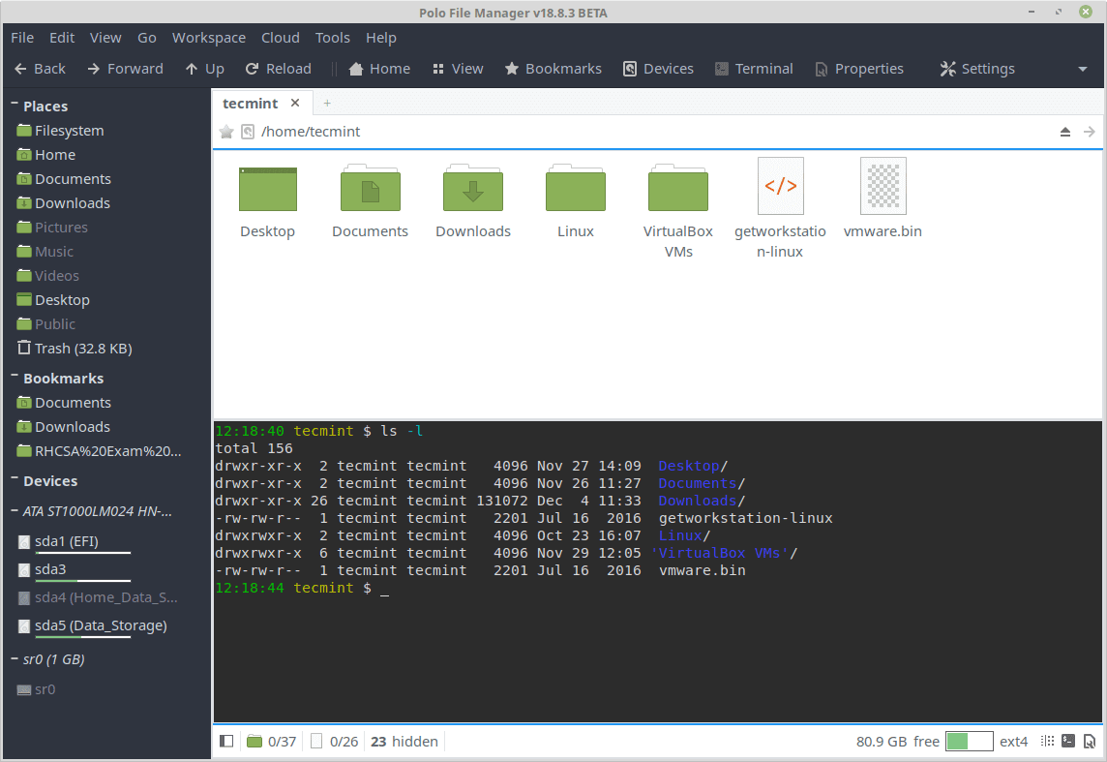The width and height of the screenshot is (1107, 762).
Task: Toggle the sidebar visibility in the status bar
Action: click(226, 741)
